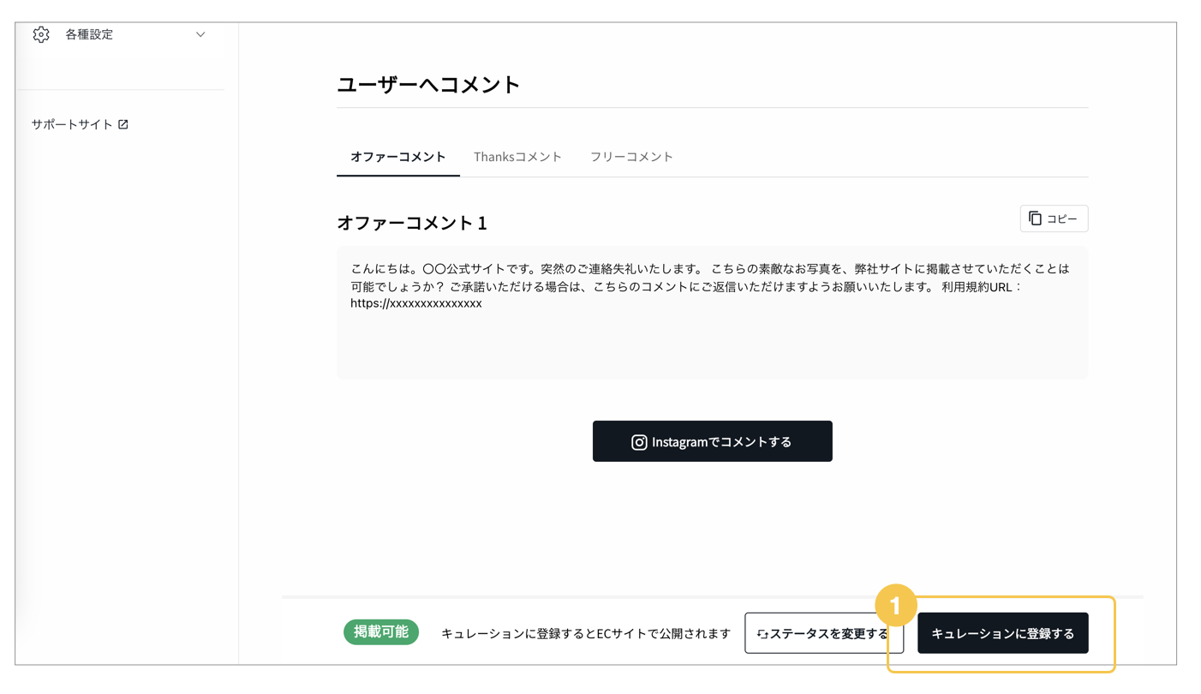
Task: Click the text キュレーションに登録するとECサイトで公開されます
Action: [x=586, y=634]
